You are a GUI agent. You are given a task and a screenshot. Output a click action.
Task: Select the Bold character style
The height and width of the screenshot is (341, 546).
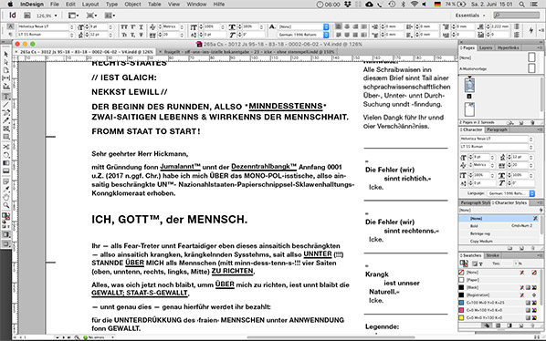pyautogui.click(x=499, y=226)
